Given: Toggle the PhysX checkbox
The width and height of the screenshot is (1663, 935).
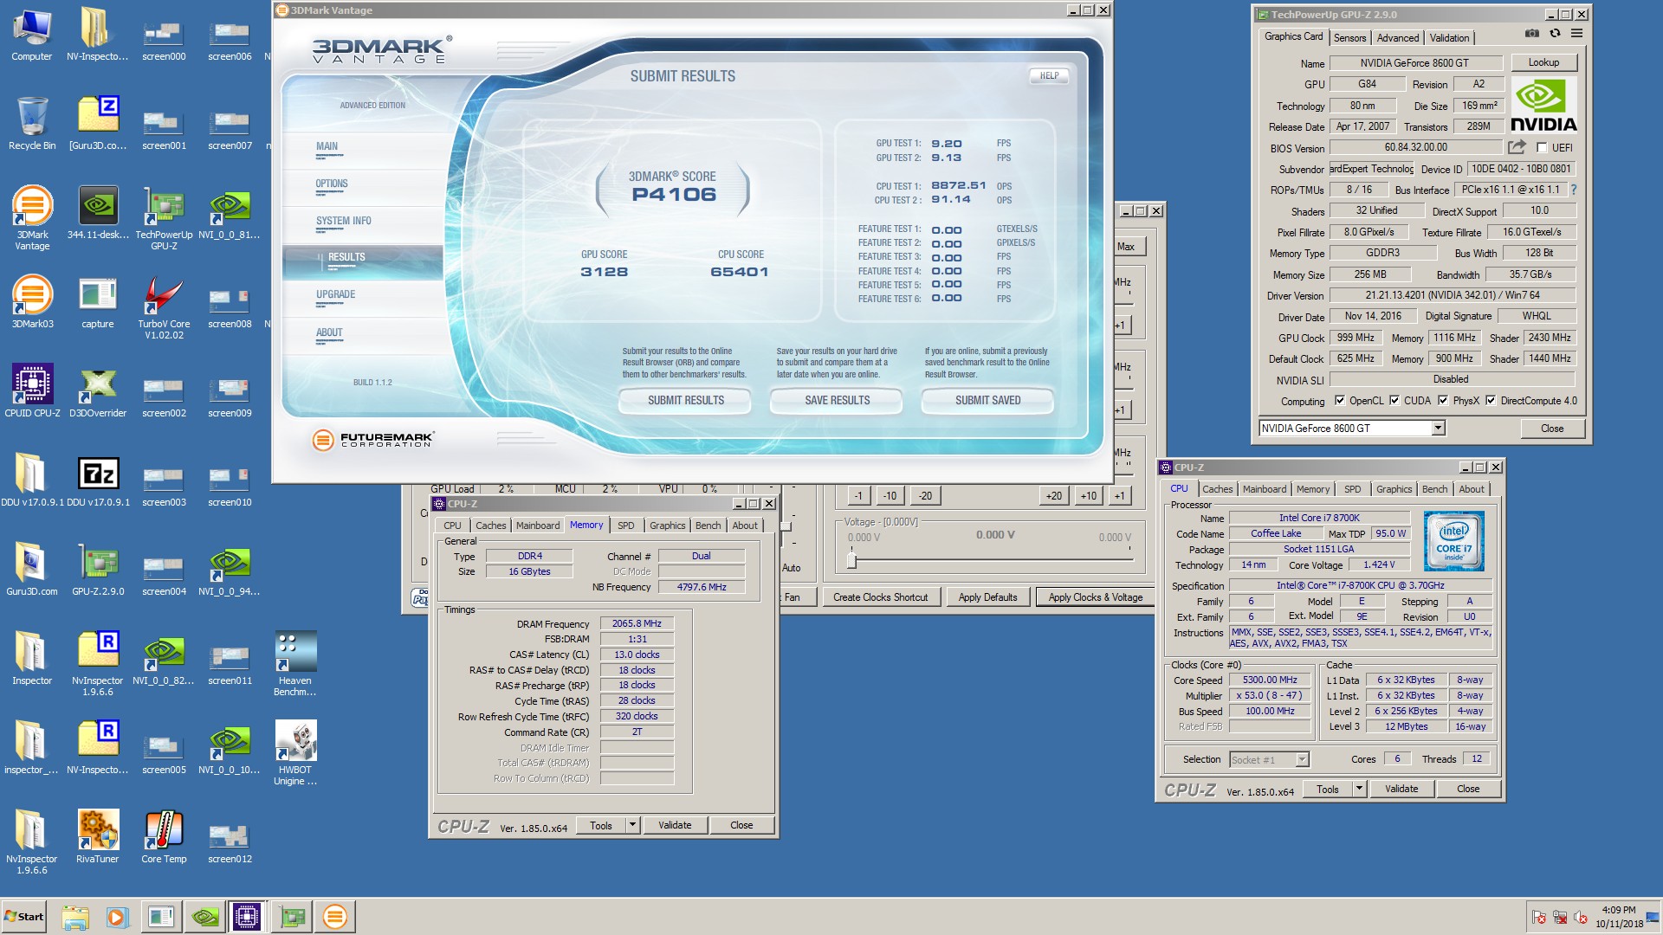Looking at the screenshot, I should tap(1443, 400).
